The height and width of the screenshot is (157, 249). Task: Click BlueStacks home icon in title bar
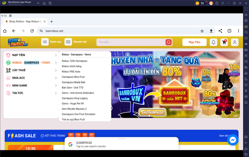click(x=44, y=3)
